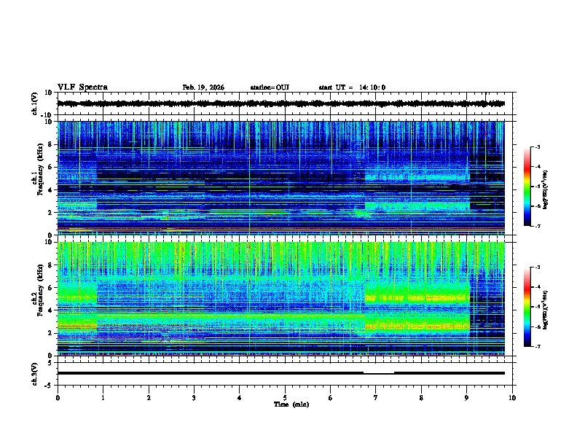577x446 pixels.
Task: Click the ch.2 colorbar log(PSD) label
Action: coord(545,310)
